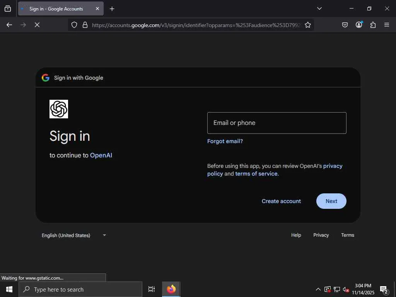396x297 pixels.
Task: Show tracking protection shield info
Action: pyautogui.click(x=74, y=25)
